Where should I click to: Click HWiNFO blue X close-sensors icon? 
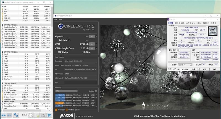pos(49,115)
